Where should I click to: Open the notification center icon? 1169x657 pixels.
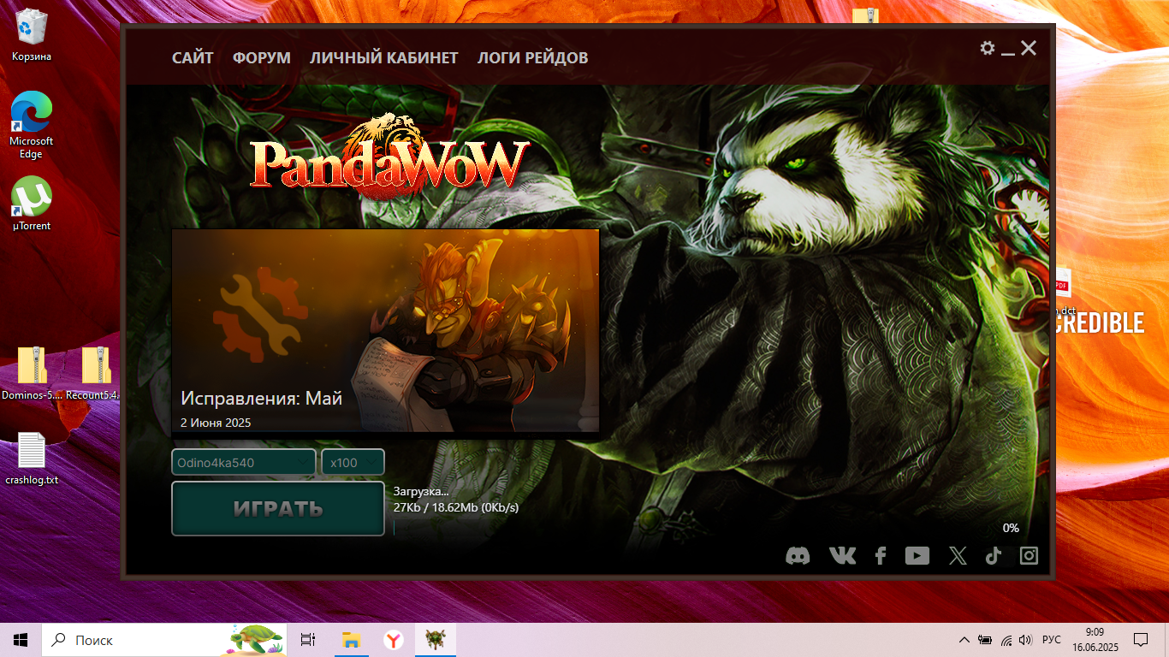(1141, 640)
